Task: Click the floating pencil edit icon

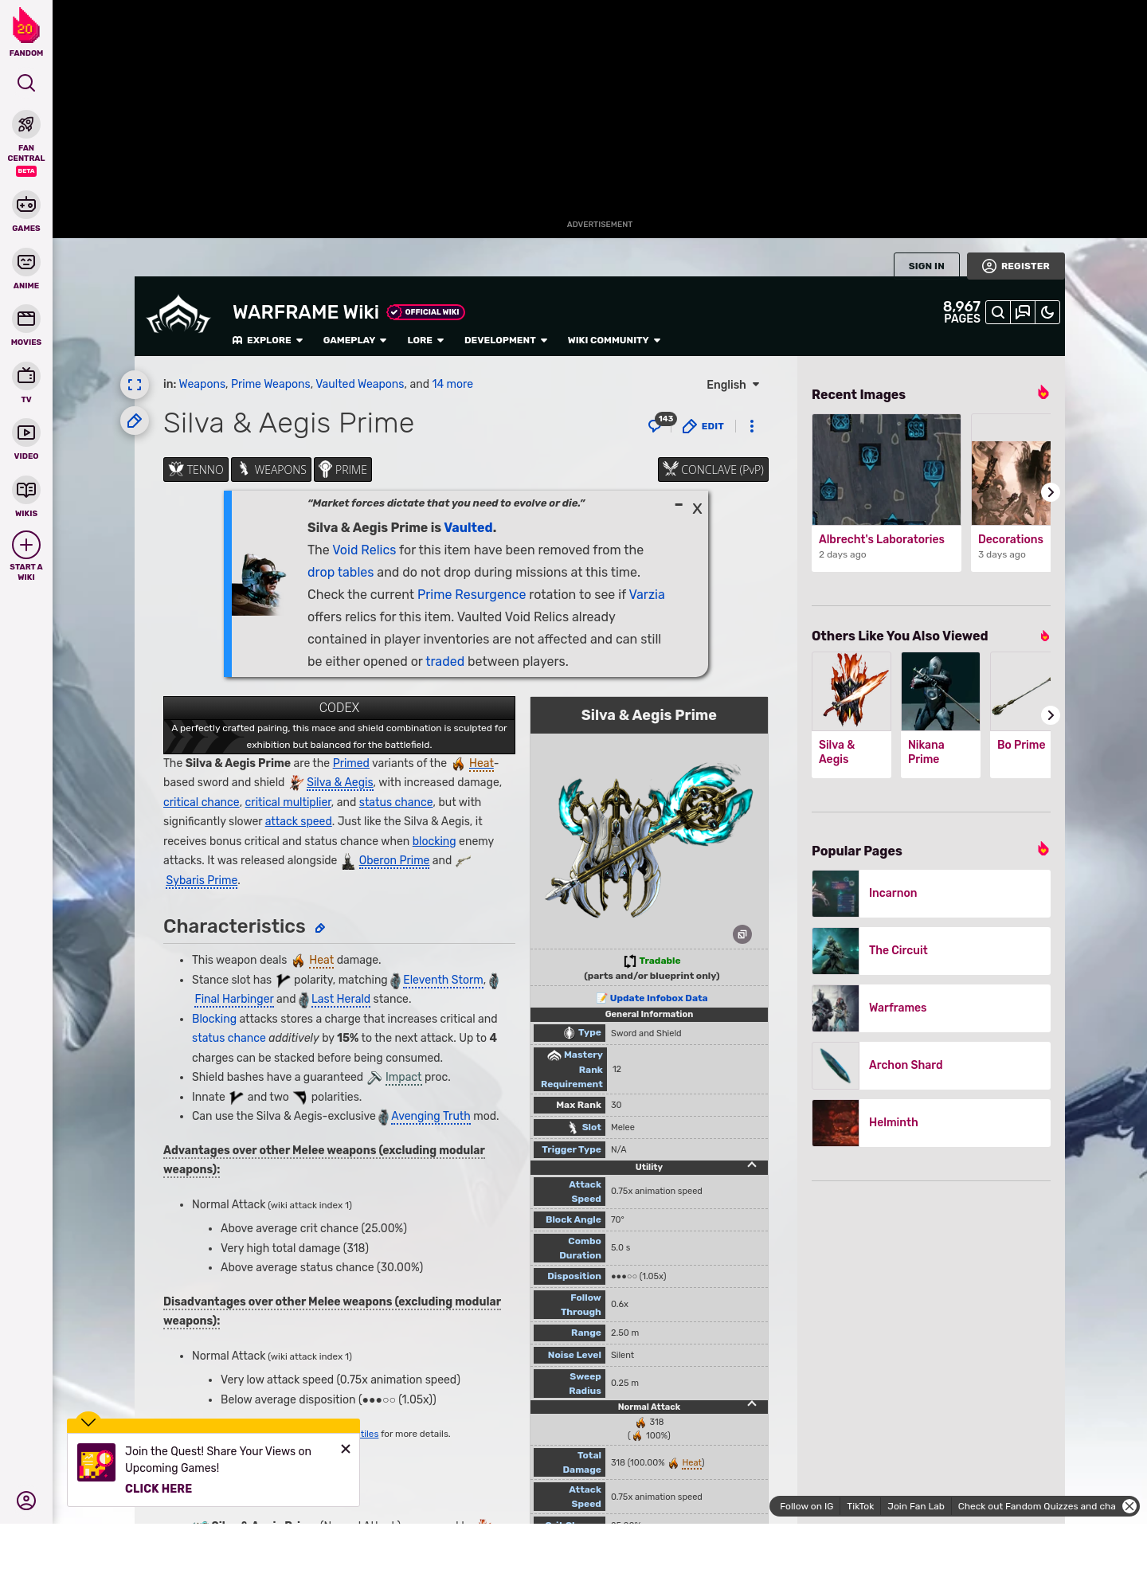Action: coord(135,421)
